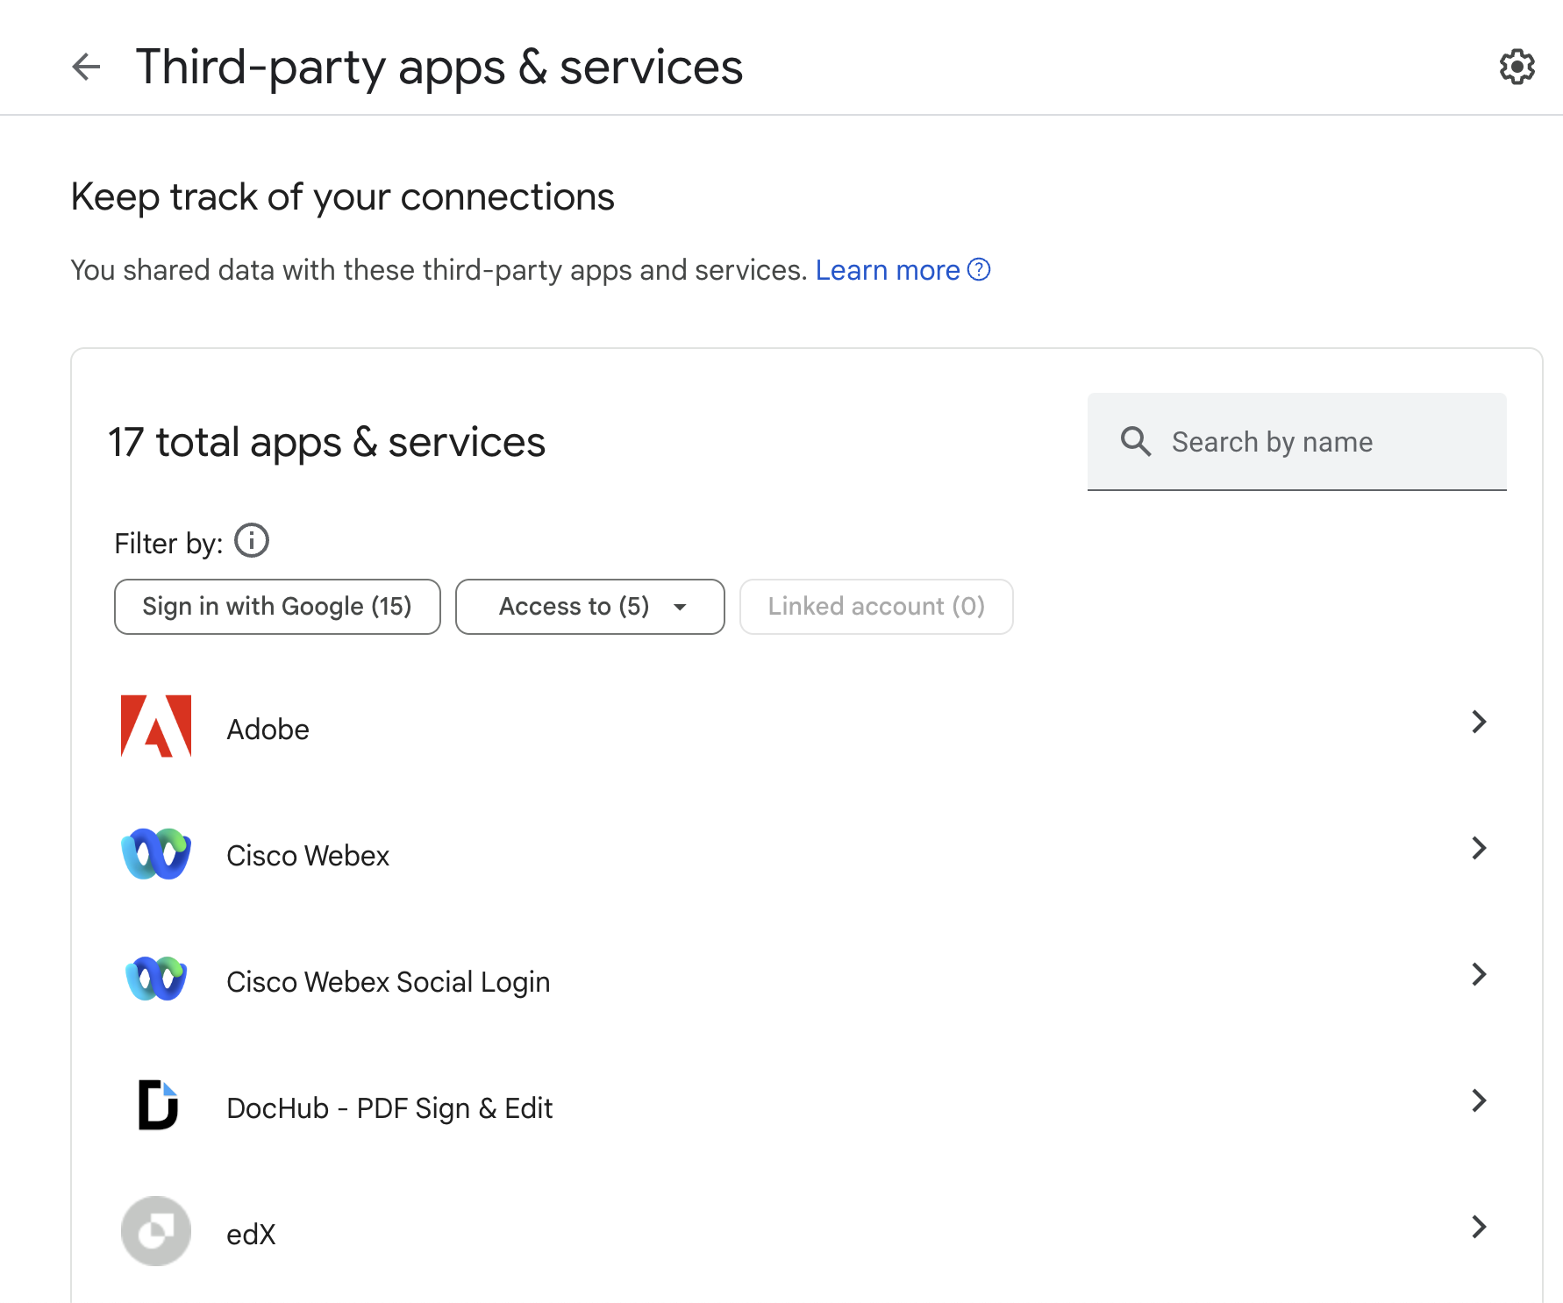
Task: Click the Search by name input field
Action: click(1296, 441)
